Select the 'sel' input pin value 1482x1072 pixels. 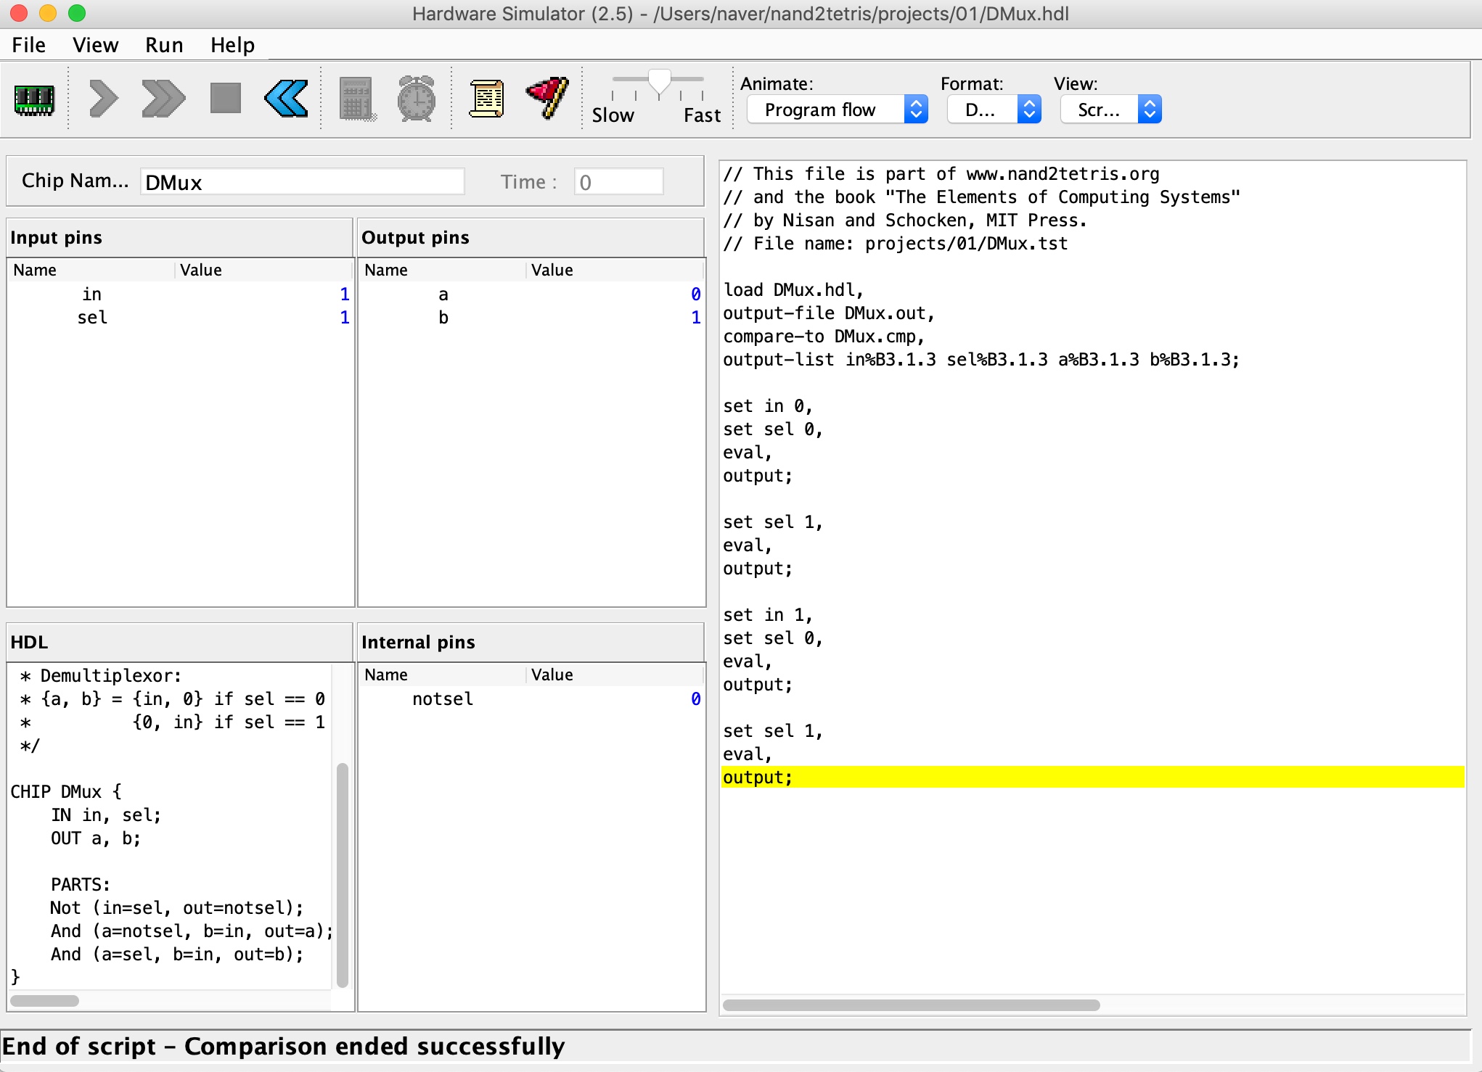click(345, 317)
